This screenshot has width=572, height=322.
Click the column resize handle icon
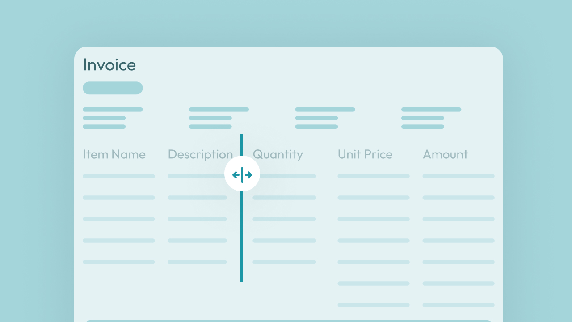(242, 174)
